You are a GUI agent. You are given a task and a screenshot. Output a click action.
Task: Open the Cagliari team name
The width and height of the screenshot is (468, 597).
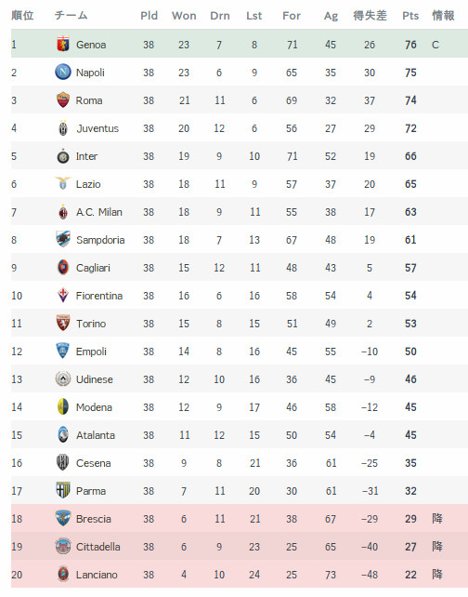click(93, 268)
